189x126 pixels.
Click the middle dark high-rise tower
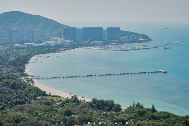point(92,34)
